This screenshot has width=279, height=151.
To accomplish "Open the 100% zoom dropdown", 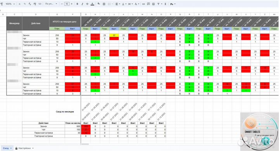I will tap(10, 4).
